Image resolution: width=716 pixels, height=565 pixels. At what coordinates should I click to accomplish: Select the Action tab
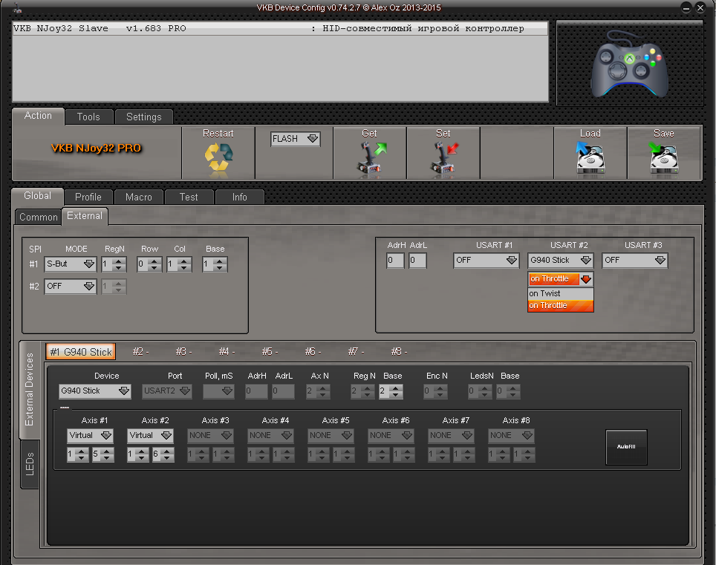coord(38,116)
